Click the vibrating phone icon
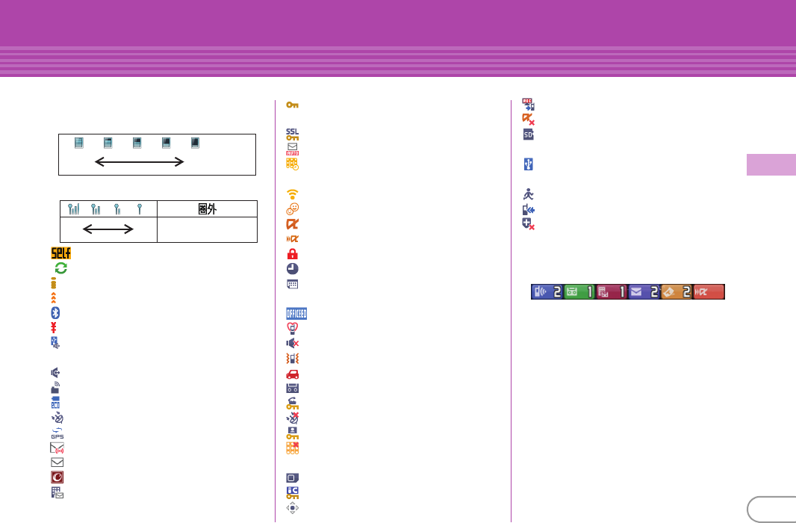This screenshot has width=796, height=523. click(x=293, y=359)
